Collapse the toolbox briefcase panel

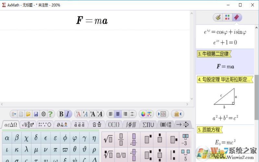pos(177,114)
